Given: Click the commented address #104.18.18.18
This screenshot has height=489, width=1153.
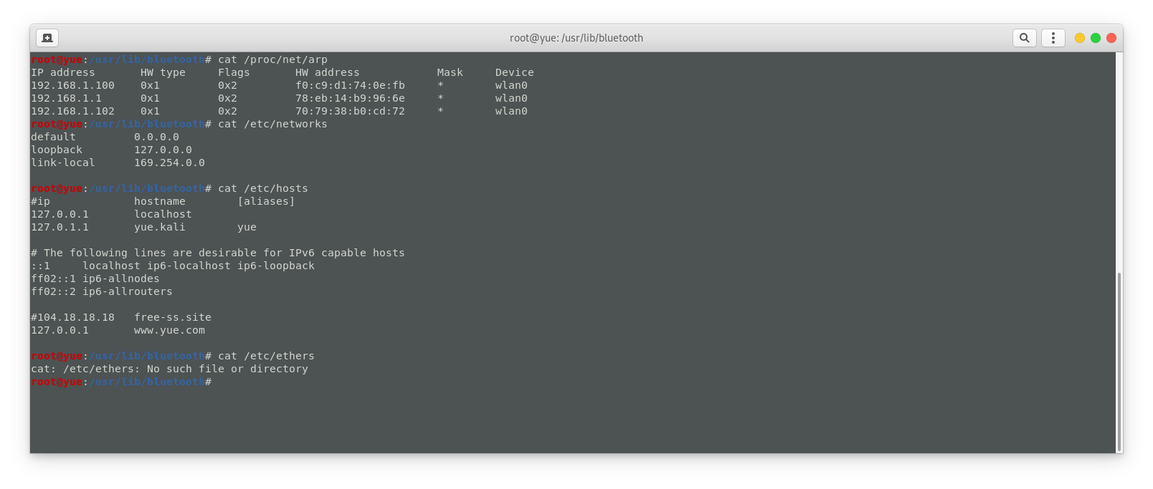Looking at the screenshot, I should click(x=72, y=317).
